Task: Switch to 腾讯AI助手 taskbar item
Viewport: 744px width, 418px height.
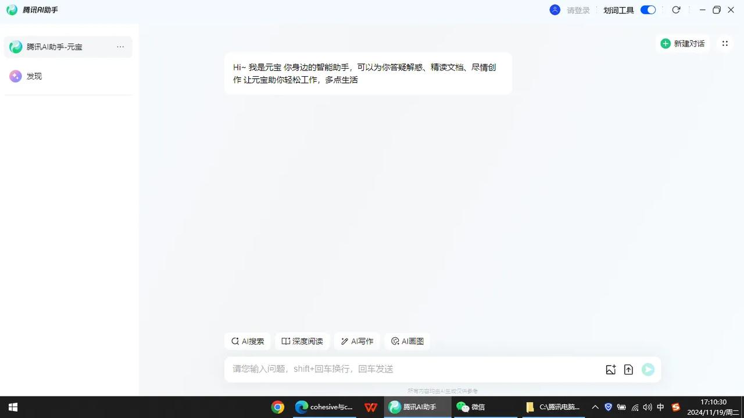Action: pos(417,407)
